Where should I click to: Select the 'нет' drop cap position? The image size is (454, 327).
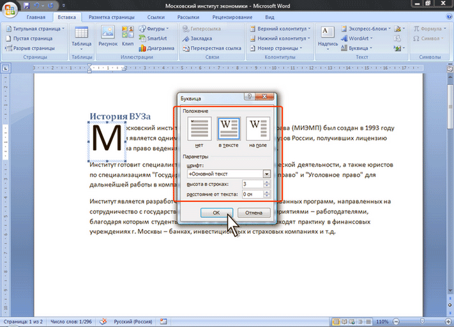(x=199, y=132)
